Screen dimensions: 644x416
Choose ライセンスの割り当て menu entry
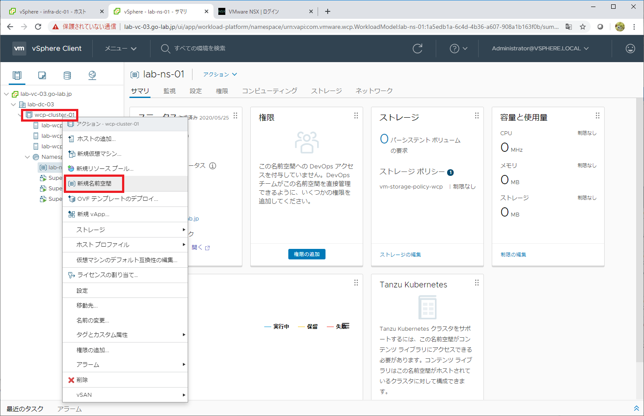coord(125,275)
